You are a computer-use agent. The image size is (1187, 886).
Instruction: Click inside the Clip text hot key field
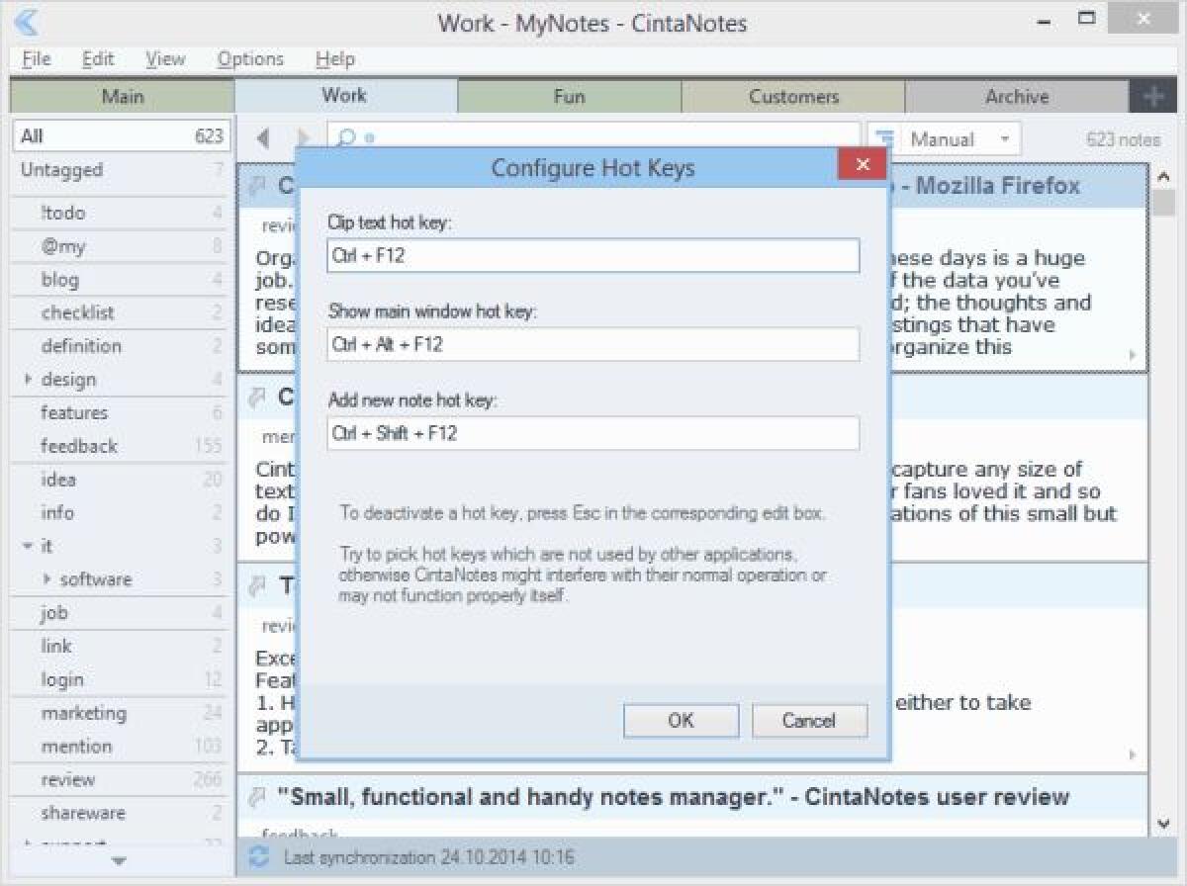point(593,255)
